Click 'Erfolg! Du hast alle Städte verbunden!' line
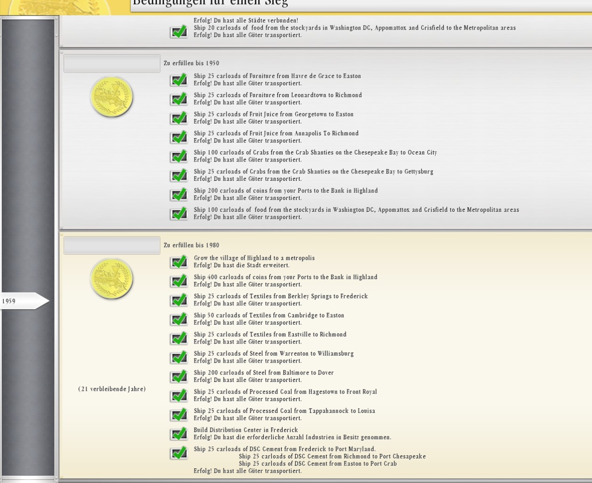 246,20
